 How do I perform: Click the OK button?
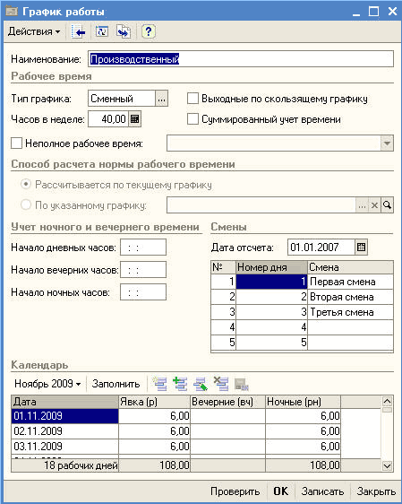point(281,491)
